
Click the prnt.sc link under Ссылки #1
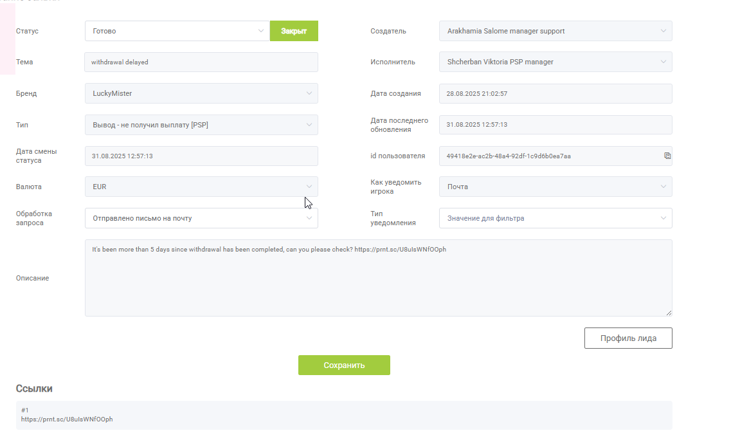coord(67,419)
